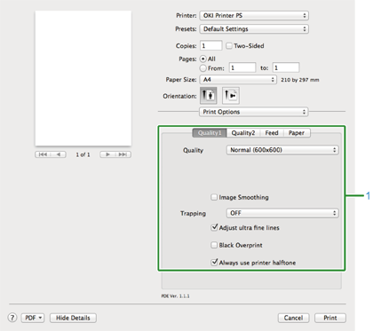
Task: Go to previous page in preview
Action: (59, 154)
